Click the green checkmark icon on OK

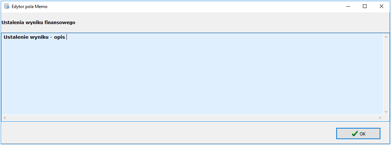[x=354, y=134]
